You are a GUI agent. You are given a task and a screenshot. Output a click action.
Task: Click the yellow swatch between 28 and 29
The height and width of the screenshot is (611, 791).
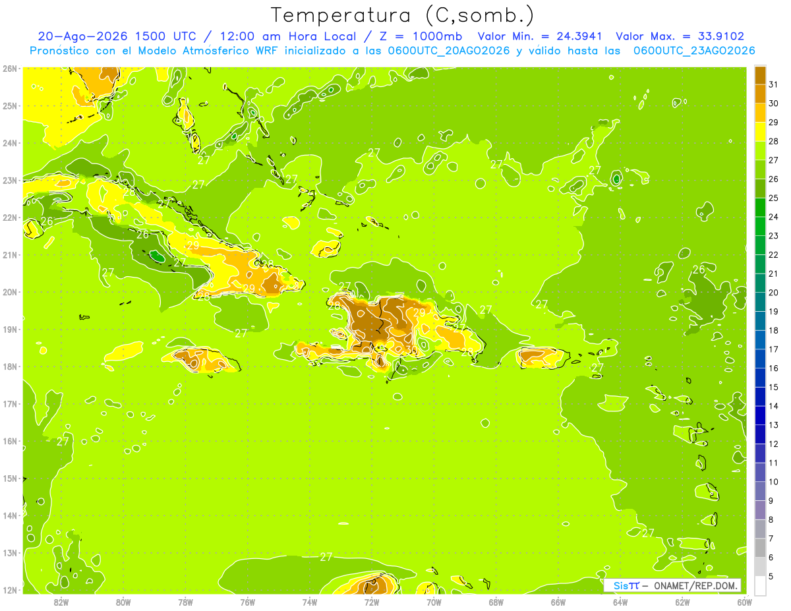(760, 132)
